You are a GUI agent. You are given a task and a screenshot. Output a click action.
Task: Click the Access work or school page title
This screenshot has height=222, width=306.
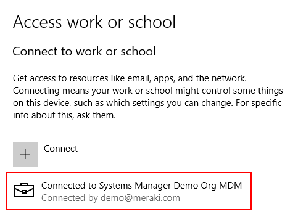point(94,22)
